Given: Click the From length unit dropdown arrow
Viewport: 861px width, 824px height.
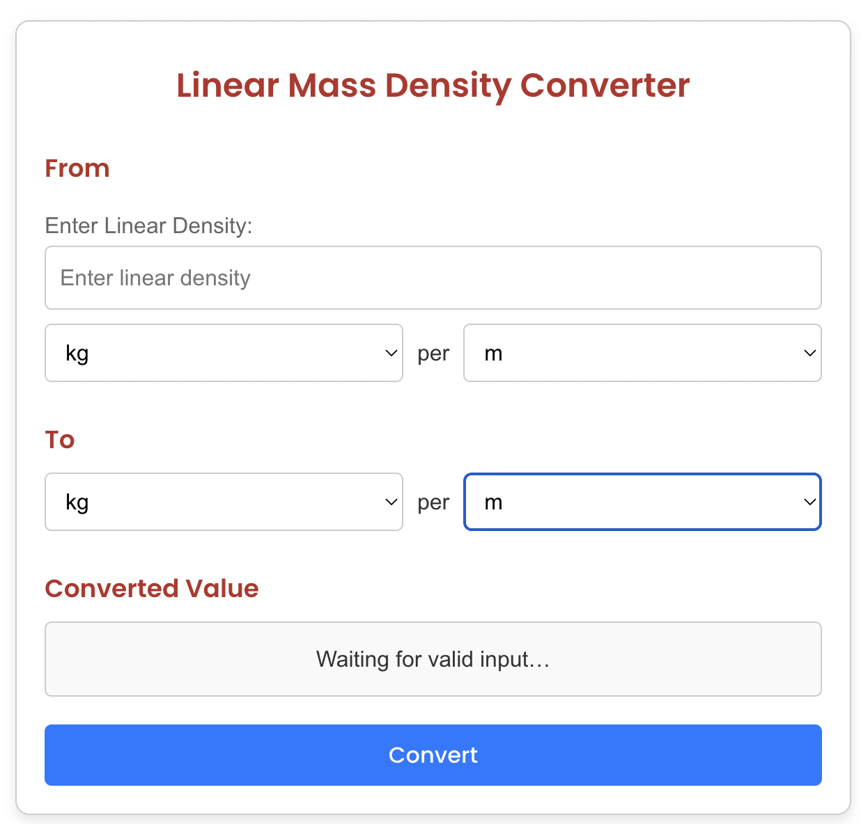Looking at the screenshot, I should point(809,353).
